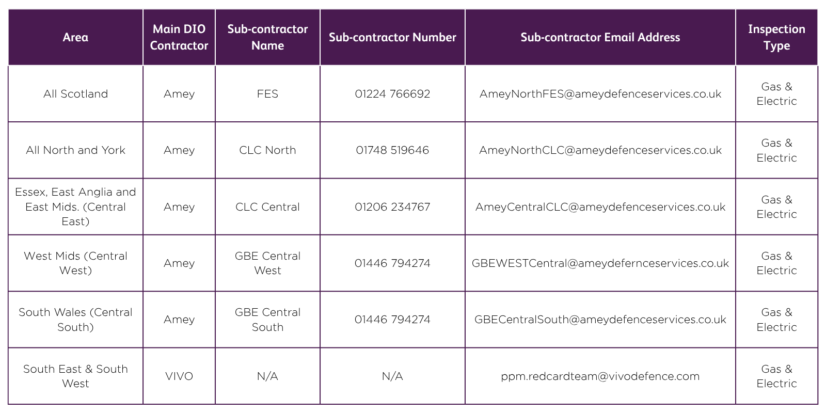Select the Main DIO Contractor header

179,37
